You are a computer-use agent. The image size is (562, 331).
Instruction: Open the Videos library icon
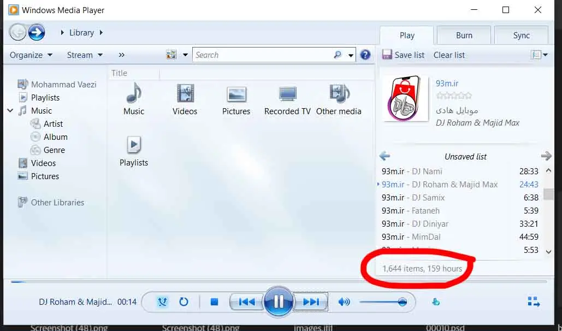pos(185,99)
